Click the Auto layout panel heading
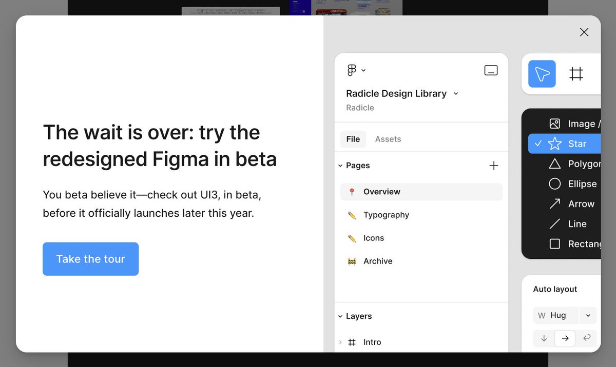 point(555,289)
